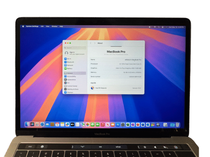Viewport: 210px width, 157px height.
Task: Open Accessibility settings in the sidebar
Action: pos(70,76)
